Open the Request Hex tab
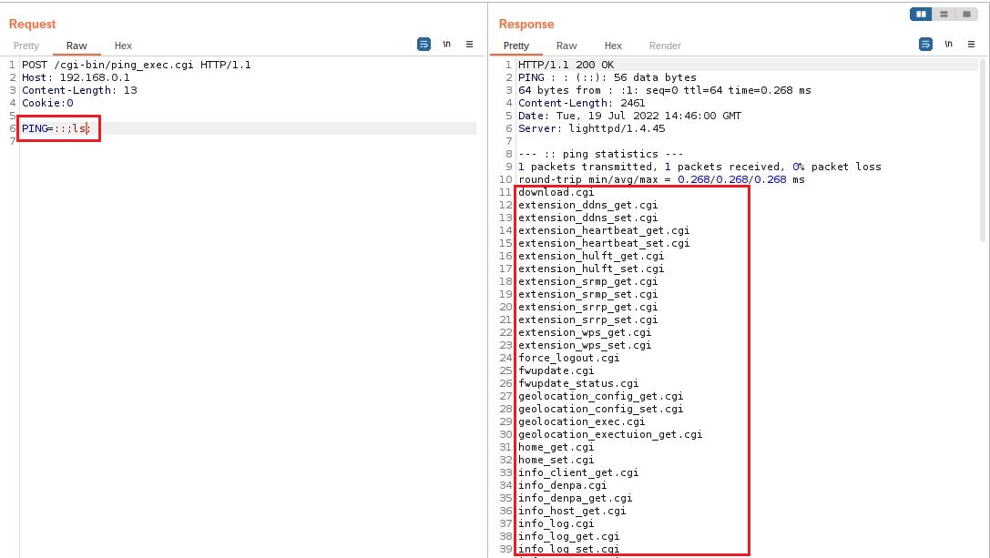 123,46
